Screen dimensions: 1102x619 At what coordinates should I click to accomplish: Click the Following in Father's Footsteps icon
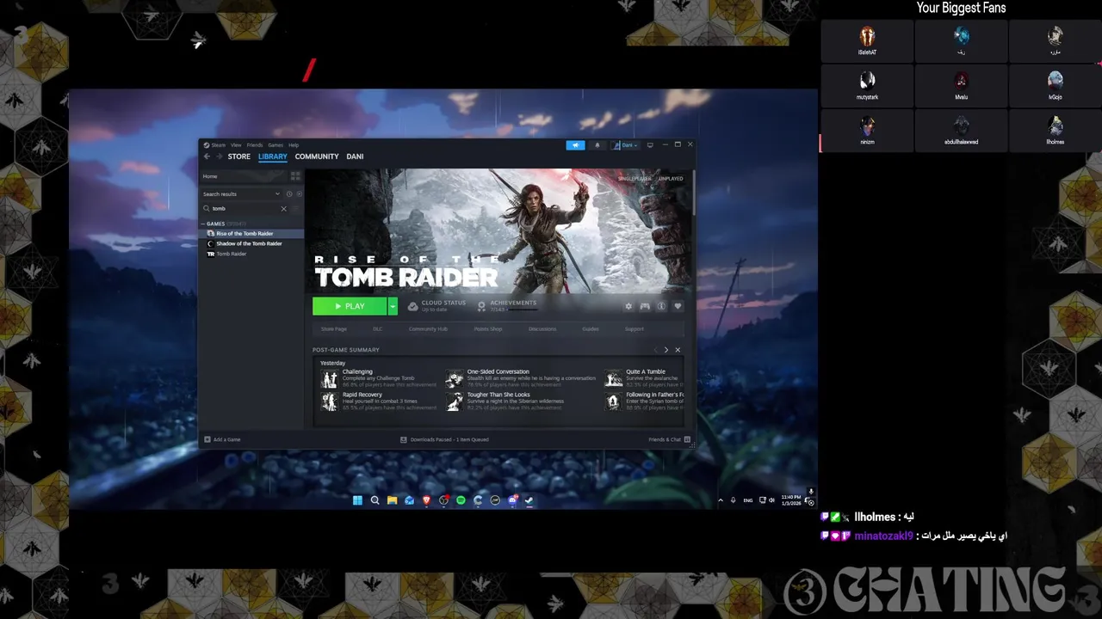(613, 401)
